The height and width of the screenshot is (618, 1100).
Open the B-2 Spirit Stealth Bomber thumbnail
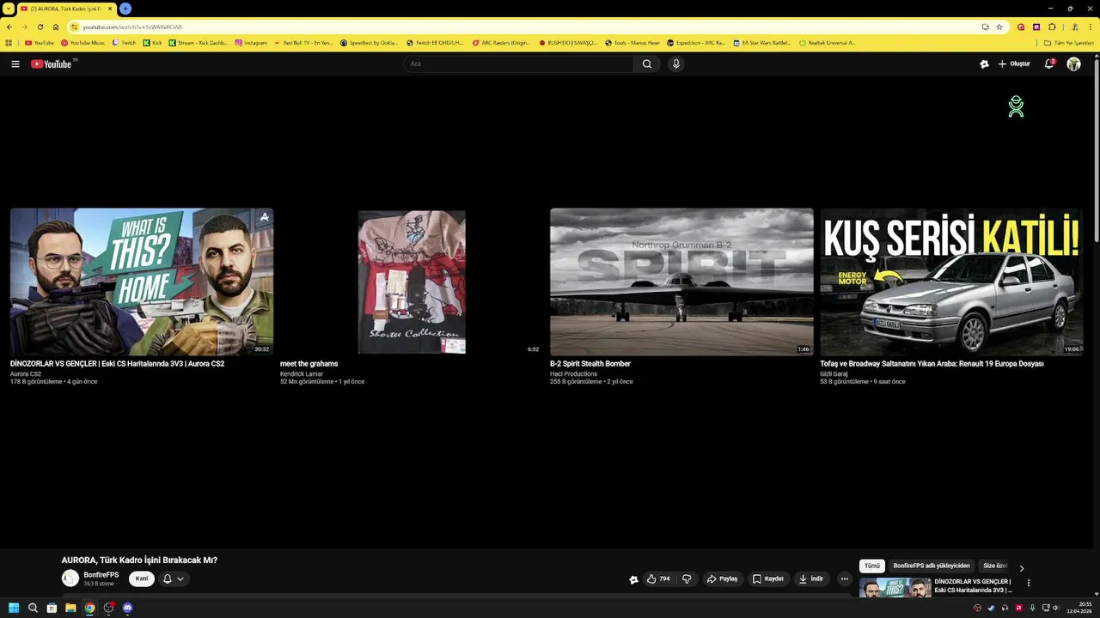click(x=681, y=282)
